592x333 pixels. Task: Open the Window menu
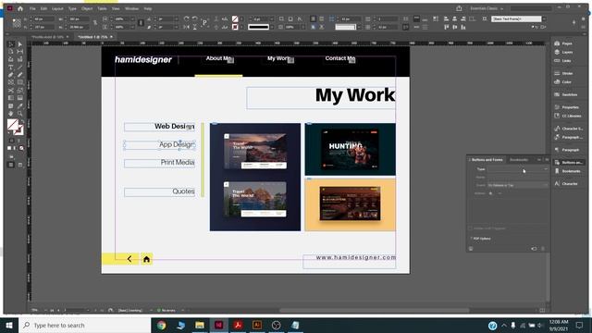131,8
